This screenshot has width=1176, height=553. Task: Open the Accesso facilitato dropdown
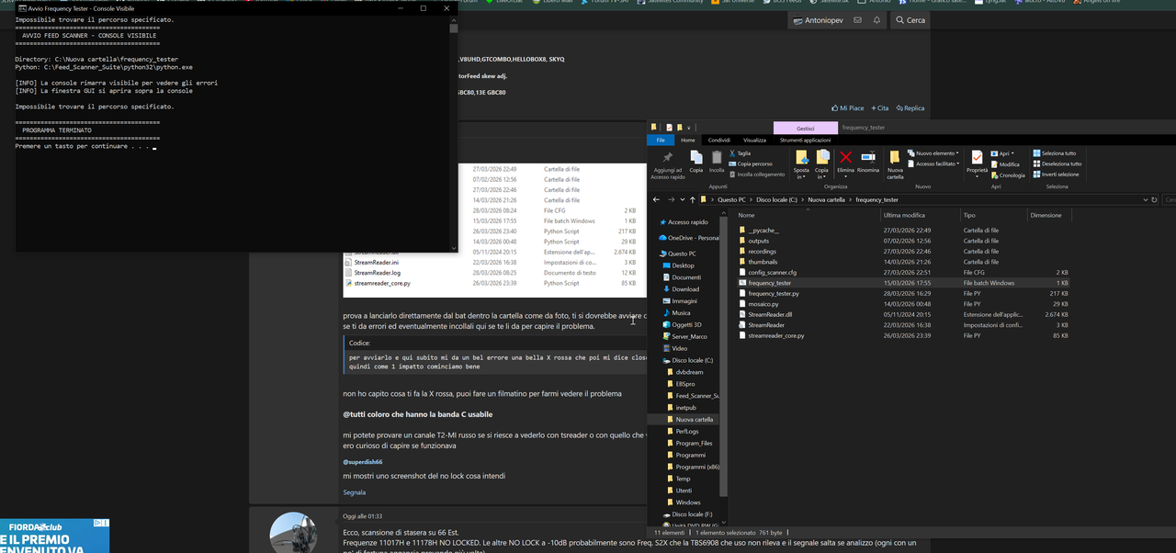tap(933, 164)
